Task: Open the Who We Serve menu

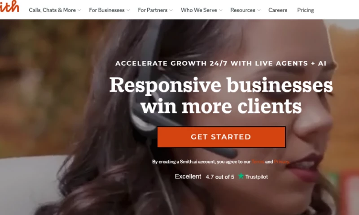Action: coord(199,10)
